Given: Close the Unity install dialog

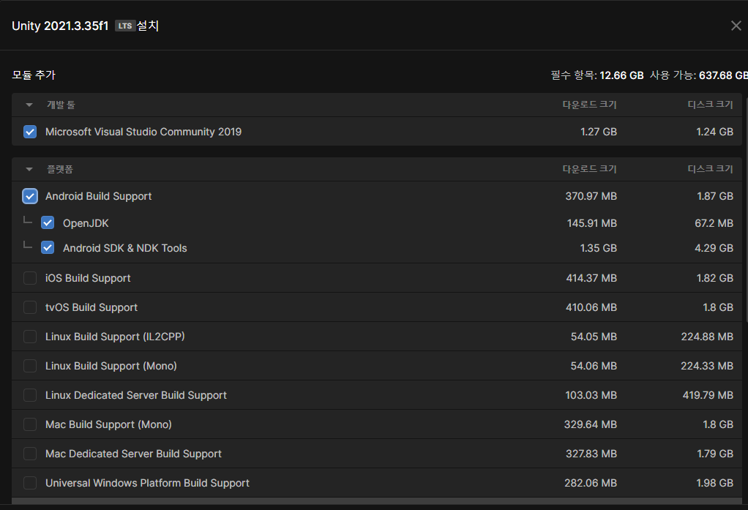Looking at the screenshot, I should coord(736,26).
